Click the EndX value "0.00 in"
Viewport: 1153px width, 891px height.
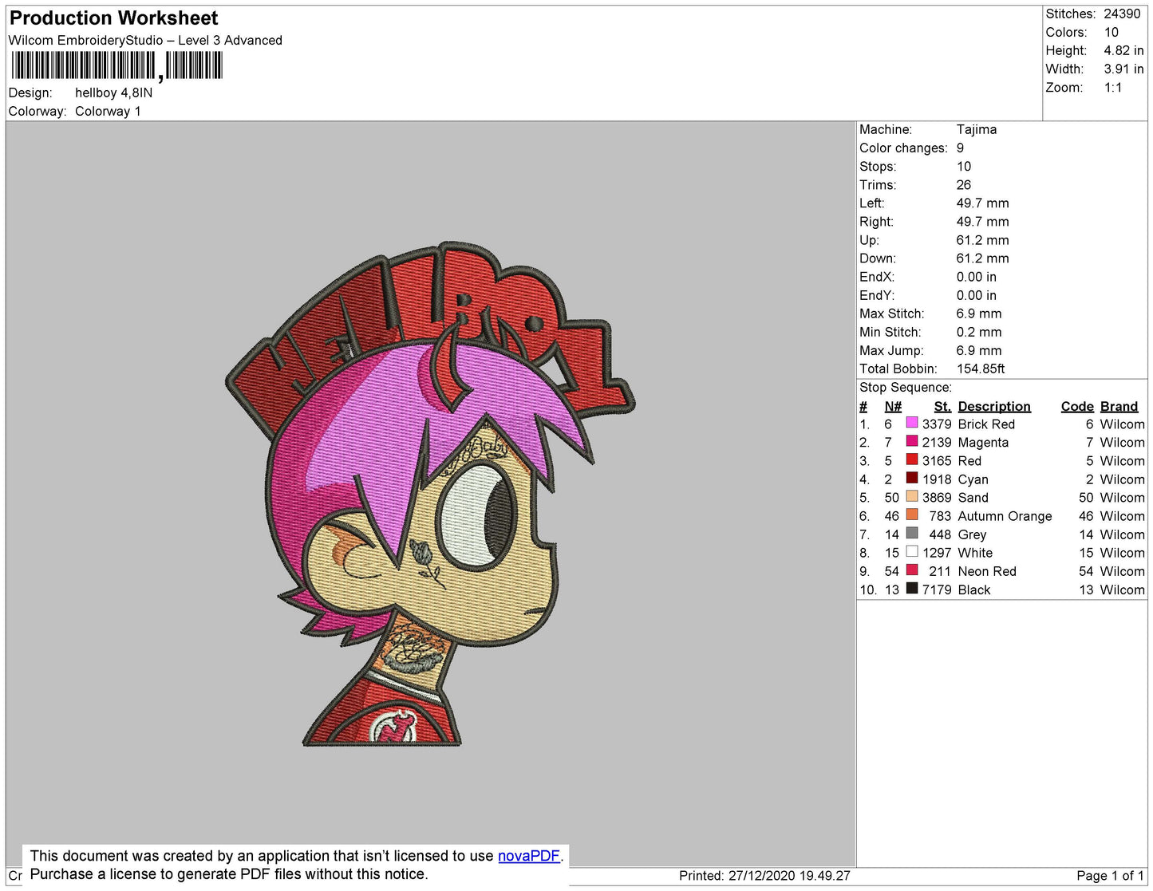977,277
